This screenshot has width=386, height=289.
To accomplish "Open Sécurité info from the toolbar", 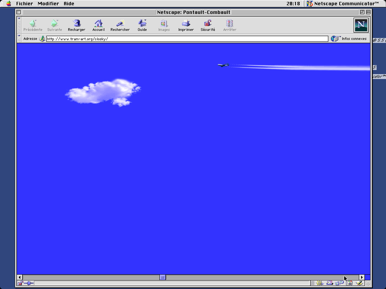I will [208, 25].
